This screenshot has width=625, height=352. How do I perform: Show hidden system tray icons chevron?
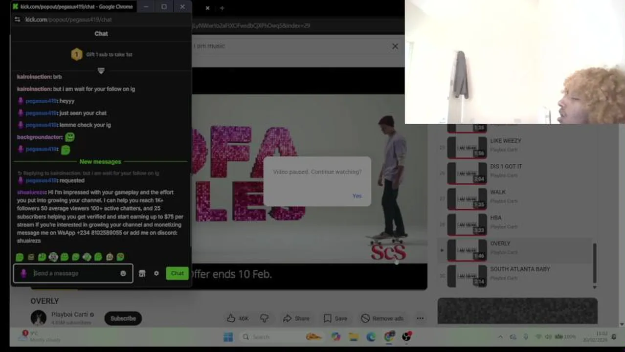click(500, 337)
